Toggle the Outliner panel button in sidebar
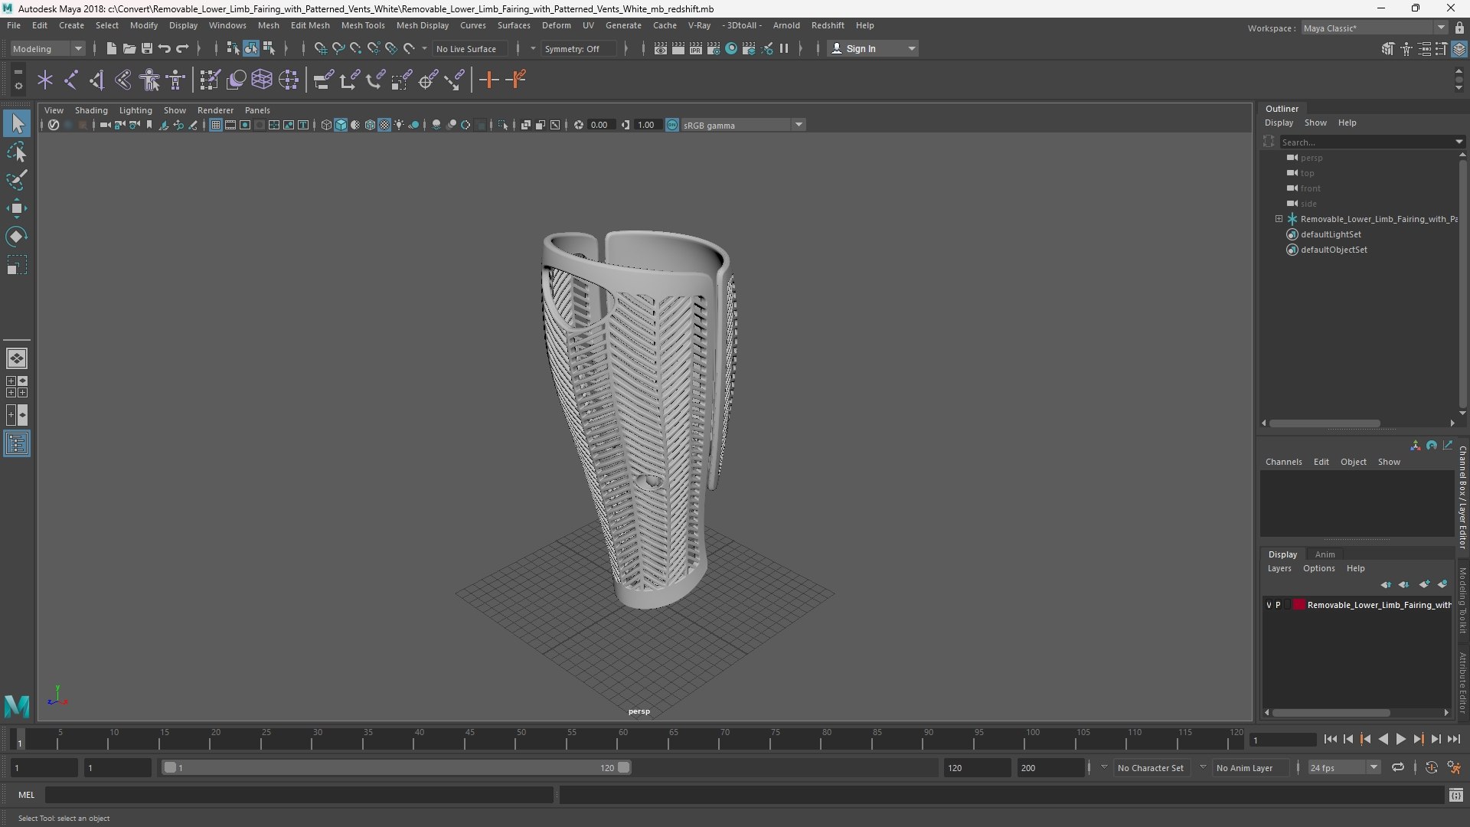This screenshot has width=1470, height=827. [x=17, y=444]
